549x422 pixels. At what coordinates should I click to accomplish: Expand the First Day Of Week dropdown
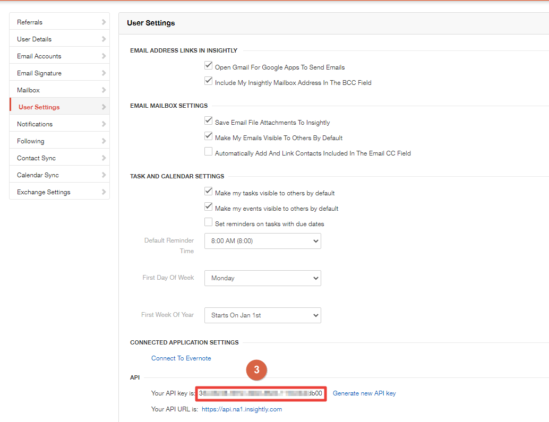click(262, 278)
